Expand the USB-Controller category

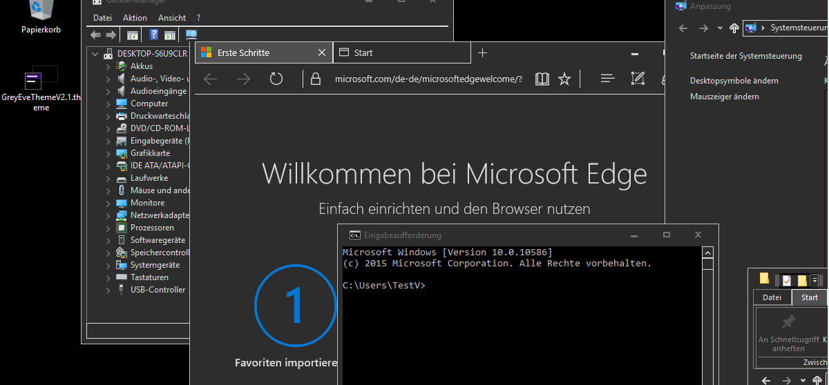tap(108, 290)
